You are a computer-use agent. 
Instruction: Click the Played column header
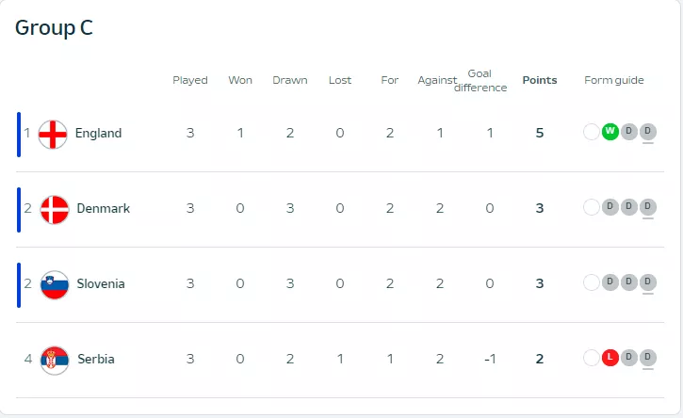(x=190, y=81)
